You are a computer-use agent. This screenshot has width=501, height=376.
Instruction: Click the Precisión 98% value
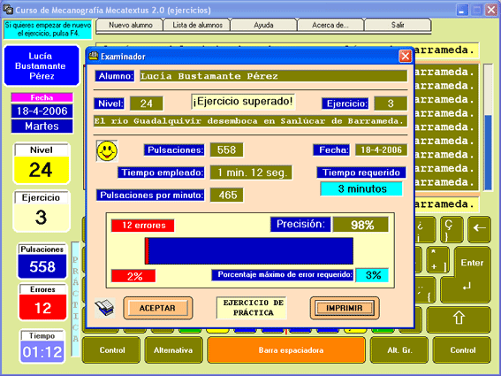click(361, 225)
